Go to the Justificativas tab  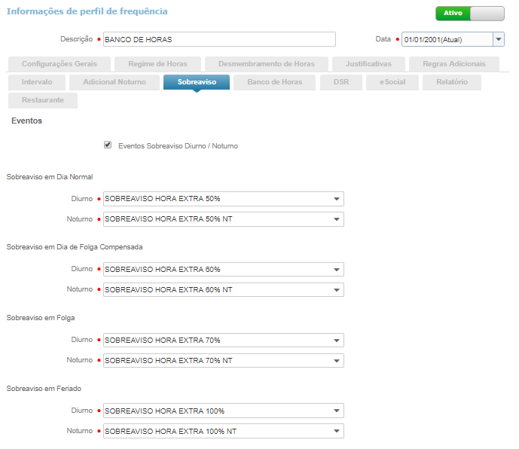point(369,64)
